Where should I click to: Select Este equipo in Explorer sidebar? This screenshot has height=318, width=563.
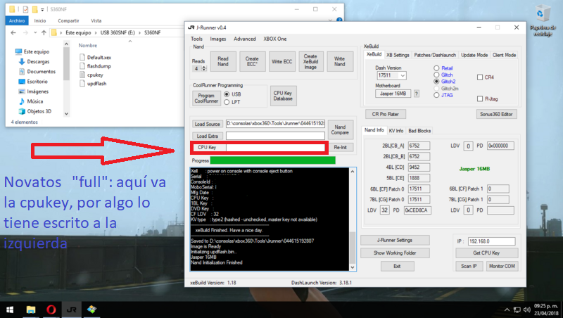point(37,51)
